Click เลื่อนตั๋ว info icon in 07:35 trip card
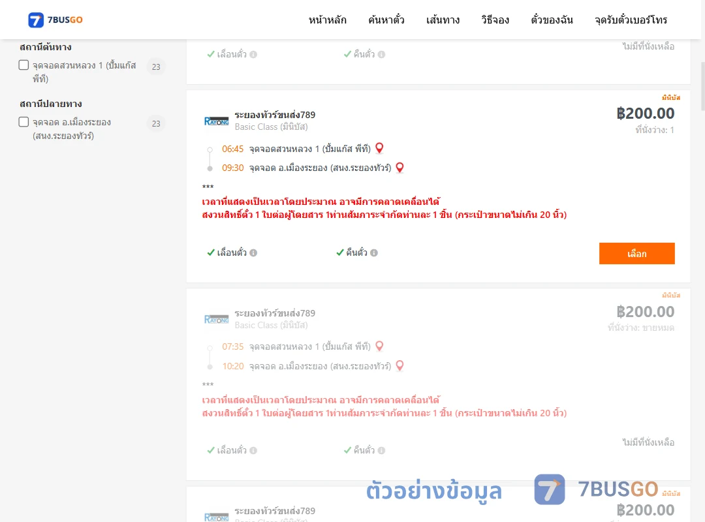 tap(253, 450)
